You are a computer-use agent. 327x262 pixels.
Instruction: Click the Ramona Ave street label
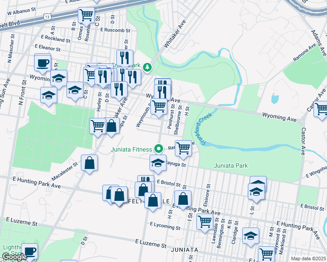305,52
